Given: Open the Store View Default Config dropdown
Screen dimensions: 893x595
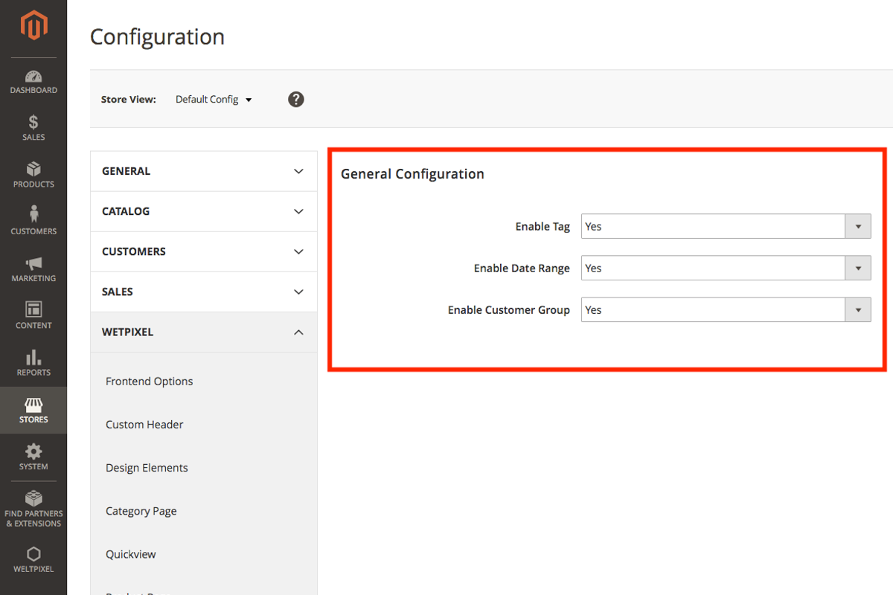Looking at the screenshot, I should [x=214, y=99].
